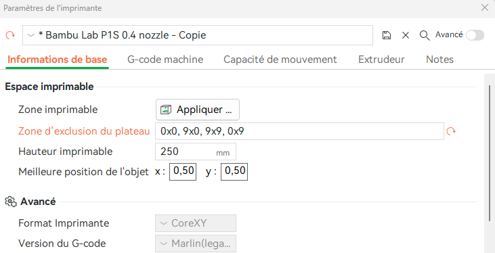
Task: Go to the Extrudeur tab
Action: click(x=381, y=60)
